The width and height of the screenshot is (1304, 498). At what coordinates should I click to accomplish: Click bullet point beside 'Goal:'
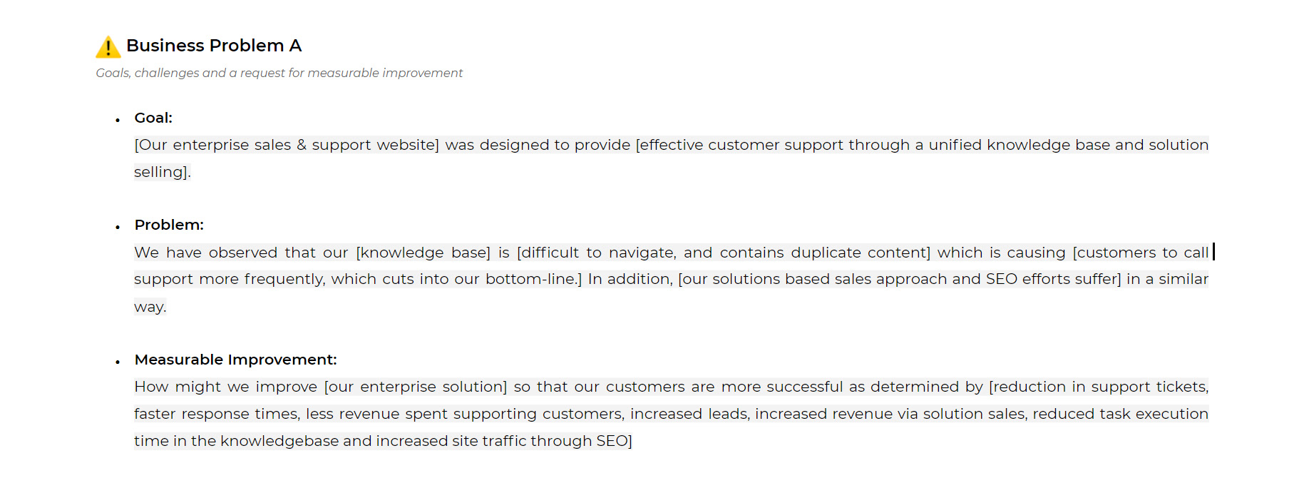click(118, 121)
